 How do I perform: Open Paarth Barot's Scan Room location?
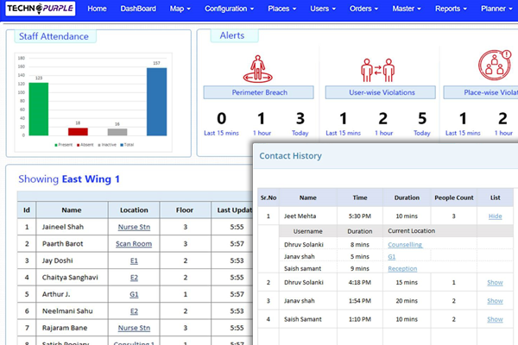pos(134,244)
